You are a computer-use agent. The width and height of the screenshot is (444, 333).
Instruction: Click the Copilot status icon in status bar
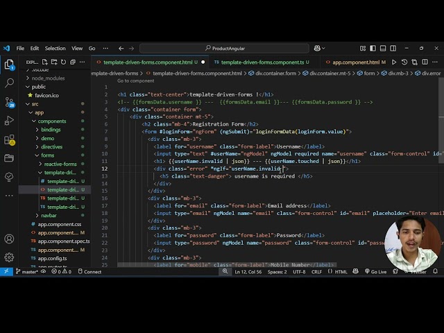[x=356, y=271]
